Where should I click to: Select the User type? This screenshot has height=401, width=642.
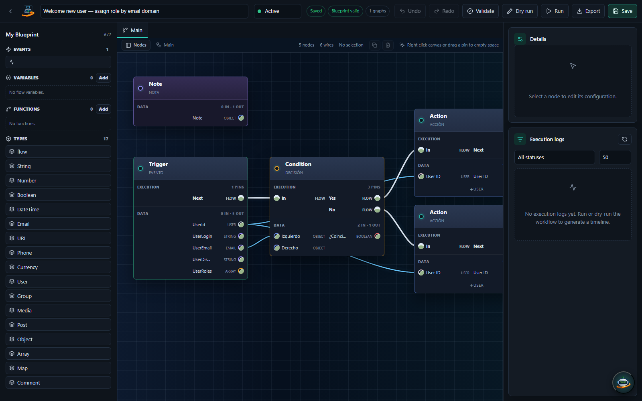[58, 282]
